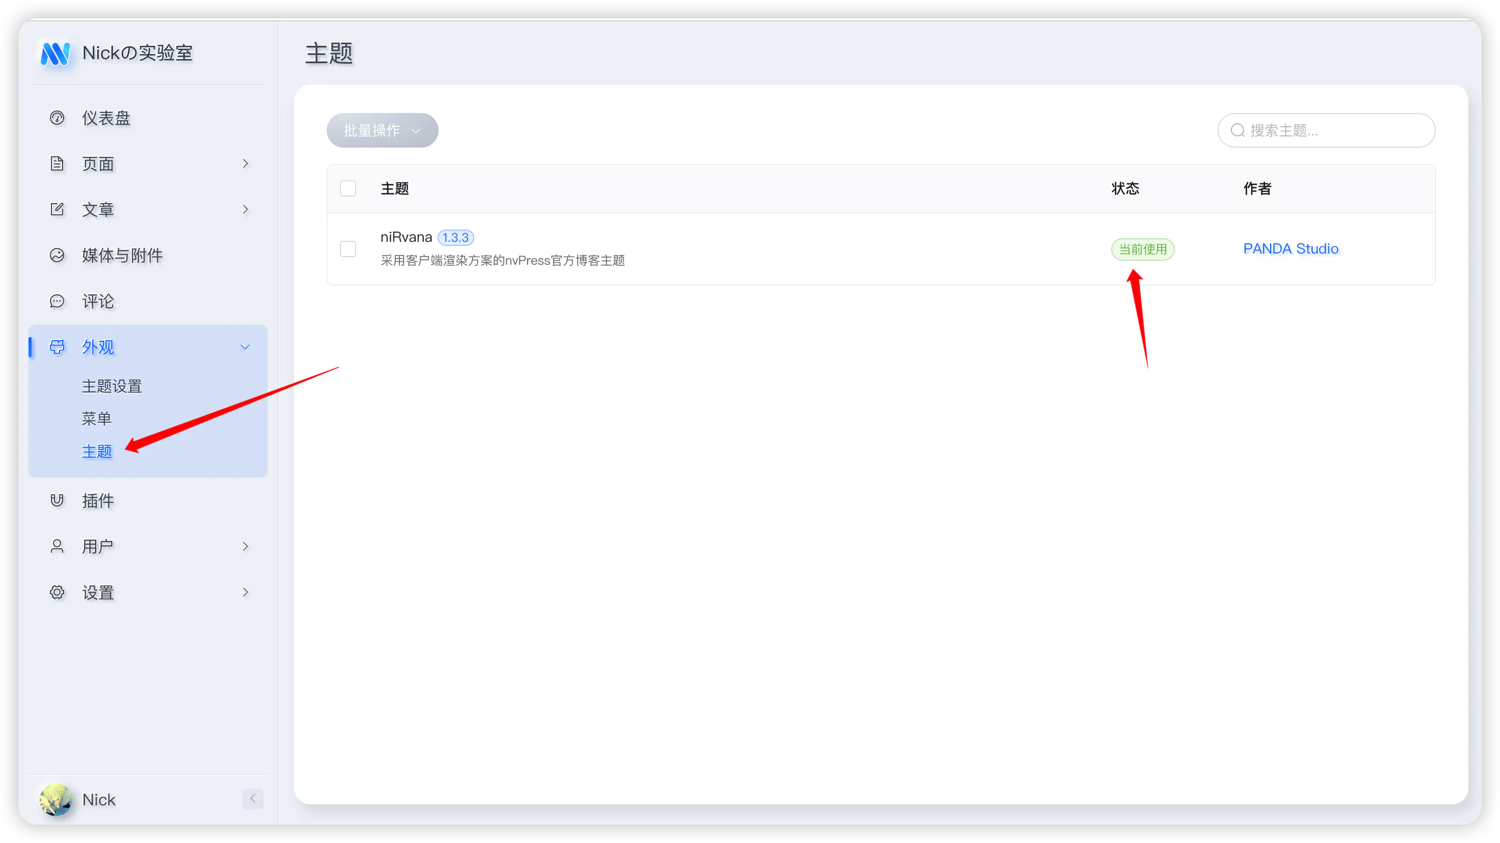The height and width of the screenshot is (843, 1500).
Task: Click the 用户 user profile icon
Action: 57,546
